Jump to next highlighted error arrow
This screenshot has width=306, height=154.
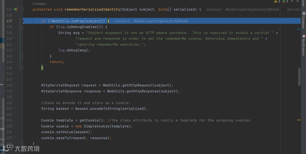pos(297,1)
